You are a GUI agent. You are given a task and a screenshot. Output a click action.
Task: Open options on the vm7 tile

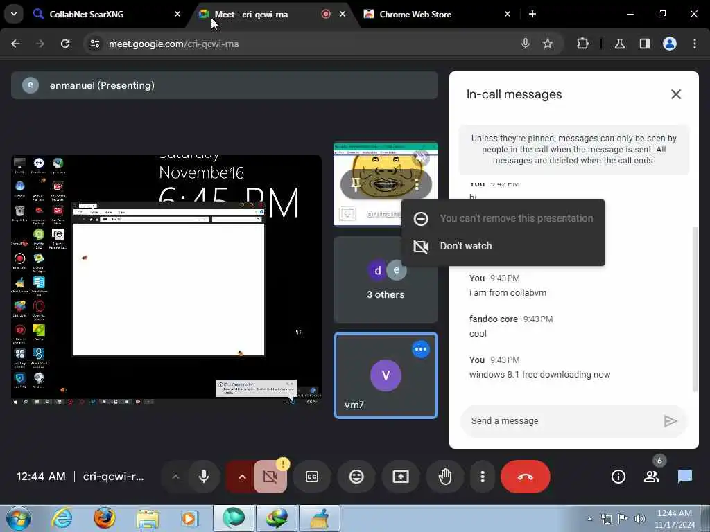click(421, 349)
